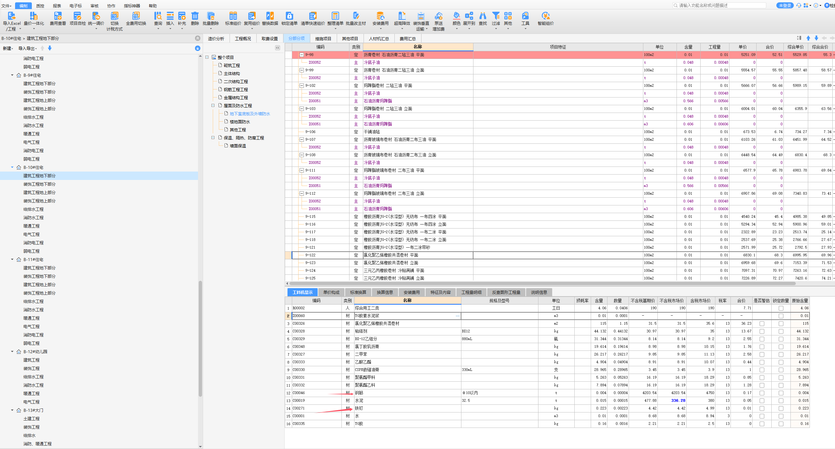
Task: Collapse the B-10#住宅 tree node
Action: point(12,167)
